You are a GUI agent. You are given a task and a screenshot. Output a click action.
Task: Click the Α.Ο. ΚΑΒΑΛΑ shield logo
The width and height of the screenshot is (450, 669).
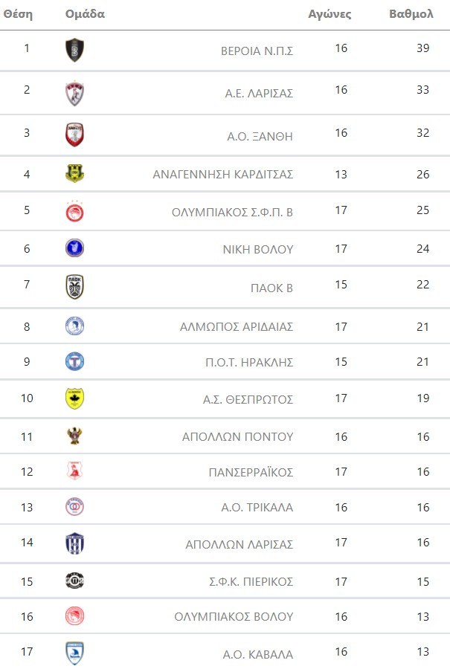(x=74, y=653)
